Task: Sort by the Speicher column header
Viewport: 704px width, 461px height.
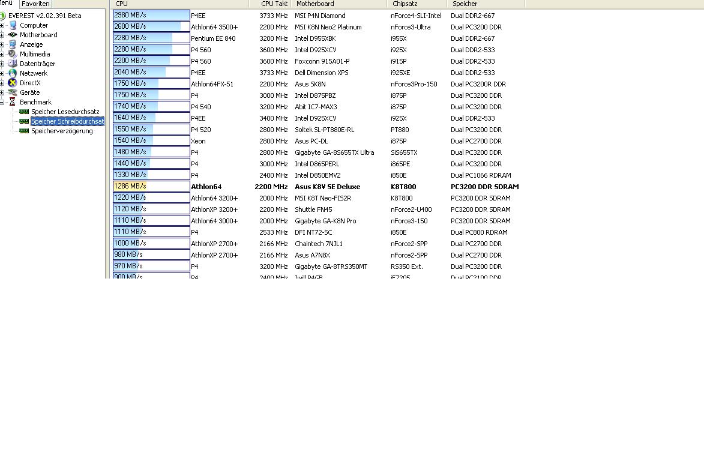Action: click(486, 4)
